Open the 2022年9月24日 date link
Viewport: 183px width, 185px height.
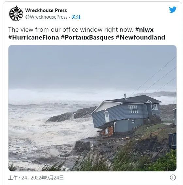pos(47,178)
